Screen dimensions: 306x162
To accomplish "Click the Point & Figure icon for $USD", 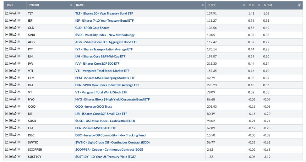I will 15,121.
